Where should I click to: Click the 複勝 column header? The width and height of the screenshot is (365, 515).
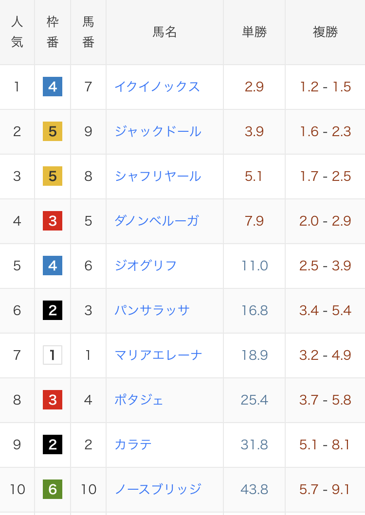pos(325,32)
